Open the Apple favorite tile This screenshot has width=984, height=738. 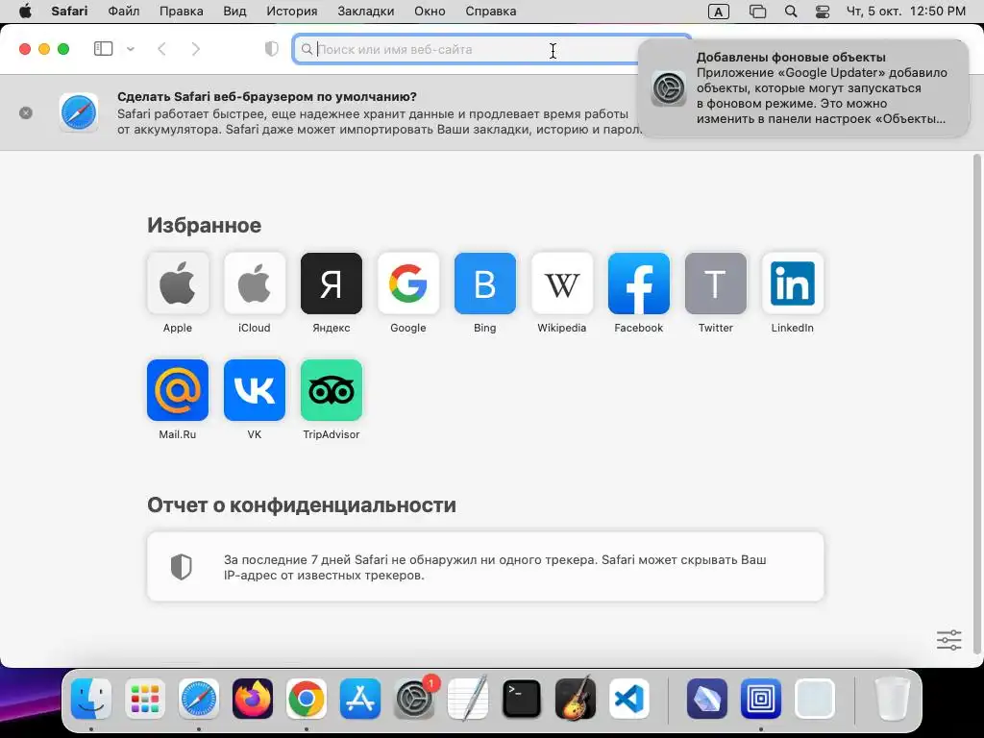tap(178, 283)
